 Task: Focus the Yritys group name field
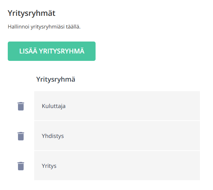(x=117, y=166)
